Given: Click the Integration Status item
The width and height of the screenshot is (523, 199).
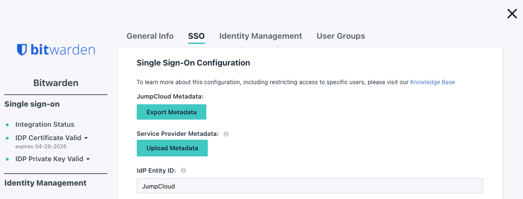Looking at the screenshot, I should [45, 124].
